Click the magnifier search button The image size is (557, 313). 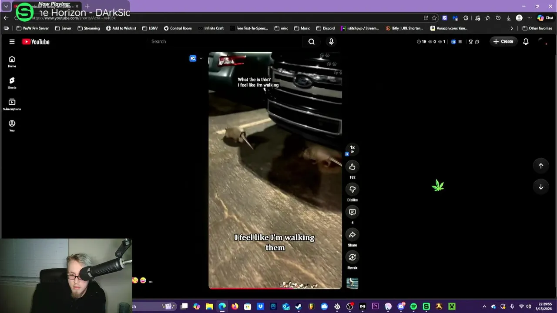[x=312, y=41]
